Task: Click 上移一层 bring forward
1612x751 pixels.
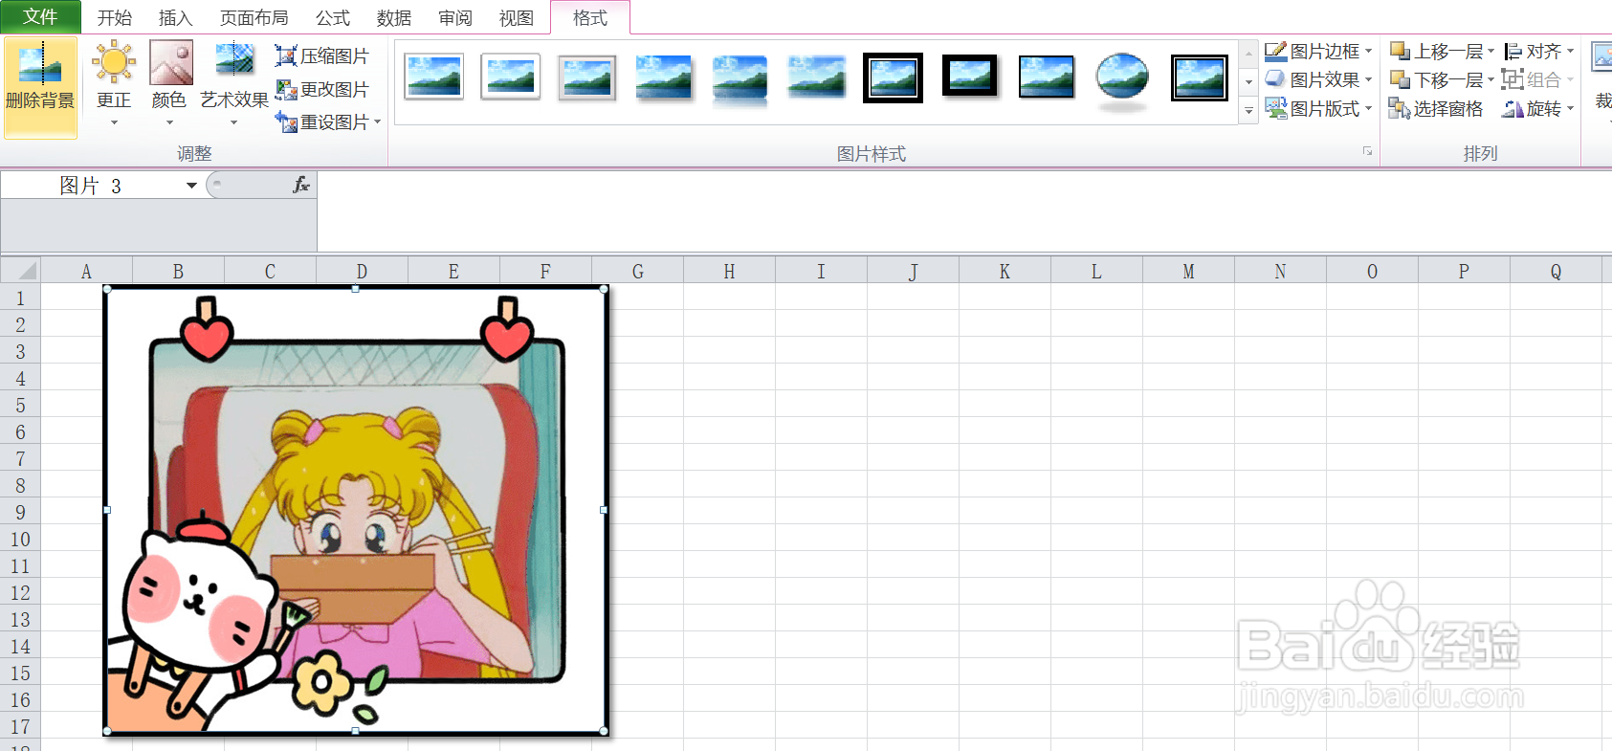Action: point(1437,52)
